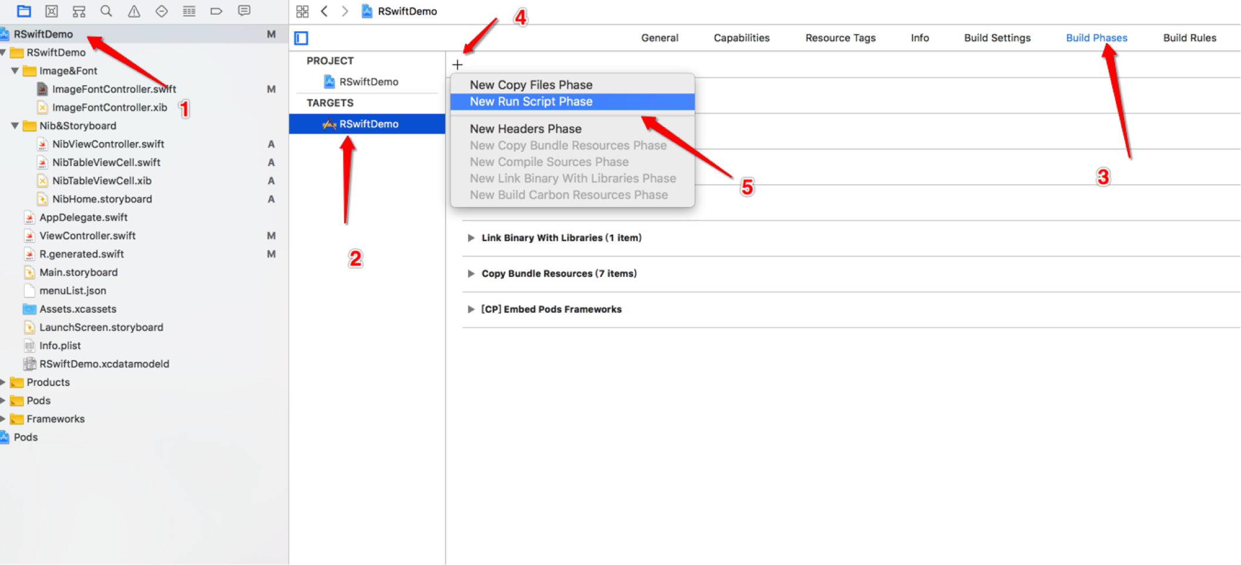Open the Breakpoint navigator icon
The height and width of the screenshot is (565, 1241).
pyautogui.click(x=216, y=11)
